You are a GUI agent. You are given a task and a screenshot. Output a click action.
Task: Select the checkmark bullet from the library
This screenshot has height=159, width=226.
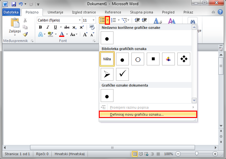click(122, 74)
